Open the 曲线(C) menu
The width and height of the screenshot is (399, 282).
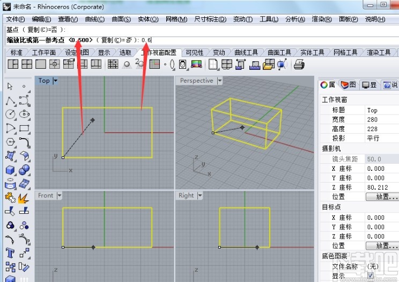[95, 19]
